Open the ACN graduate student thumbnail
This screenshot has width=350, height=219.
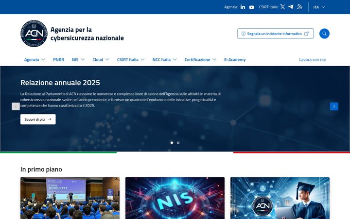[x=280, y=198]
